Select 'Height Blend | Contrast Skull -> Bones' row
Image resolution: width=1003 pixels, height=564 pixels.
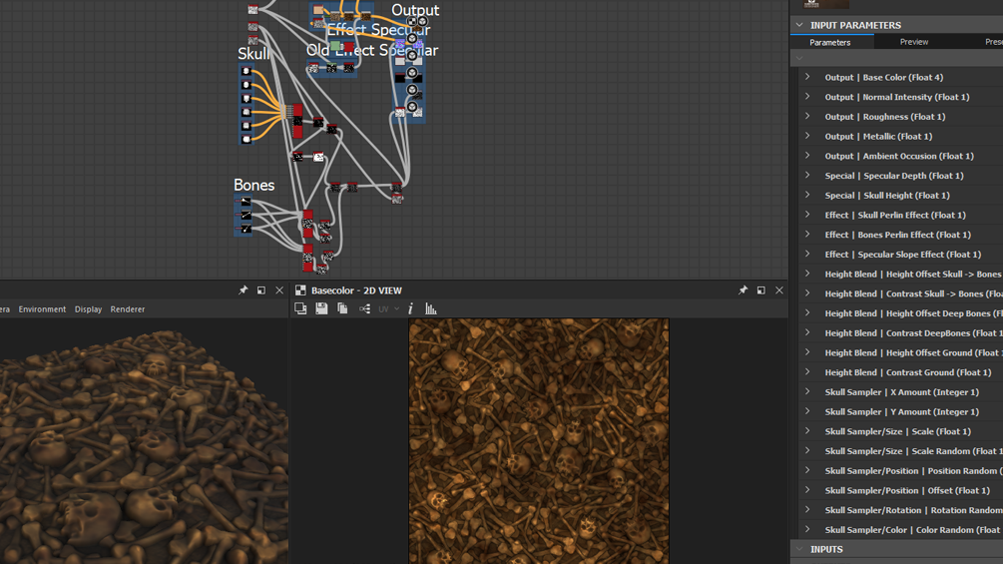[x=900, y=293]
